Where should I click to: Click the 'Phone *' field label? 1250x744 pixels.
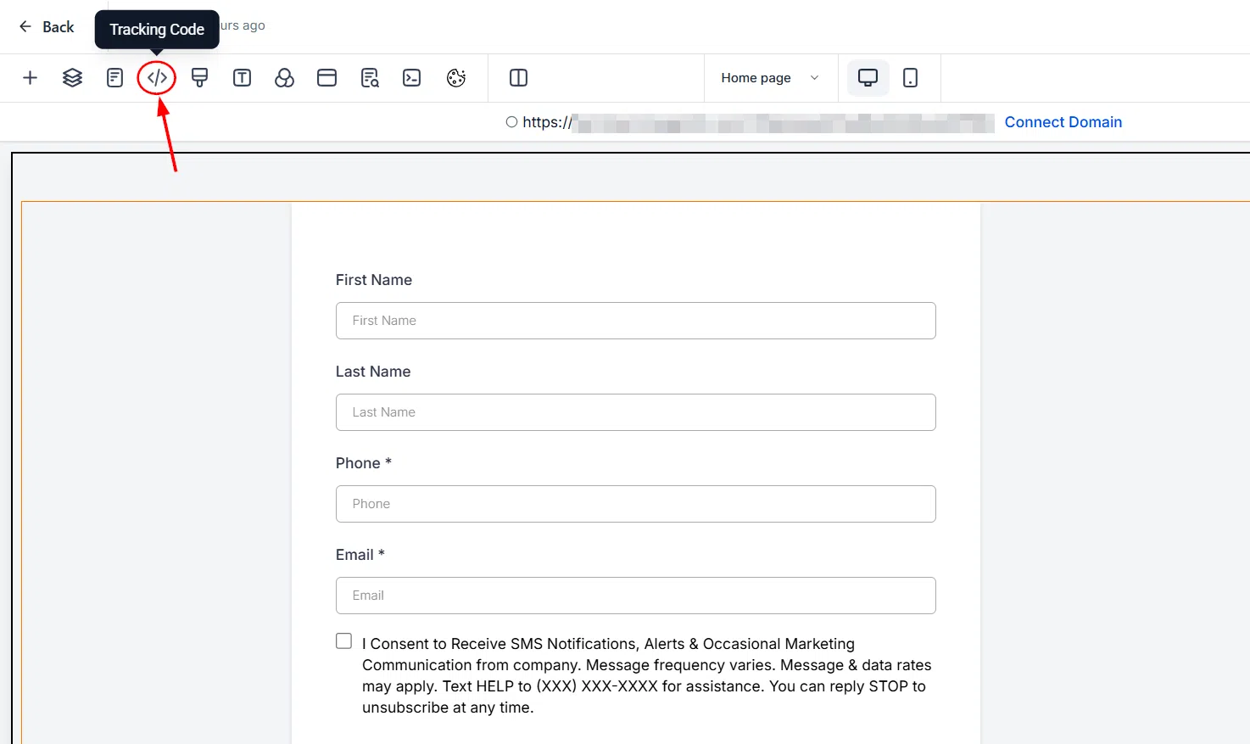coord(364,463)
